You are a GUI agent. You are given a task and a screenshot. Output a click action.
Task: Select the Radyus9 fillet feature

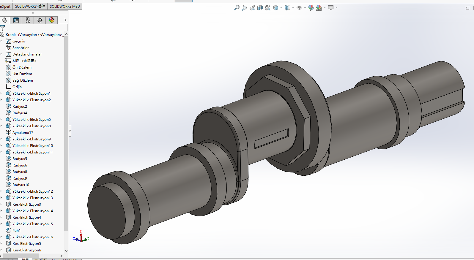[x=20, y=178]
